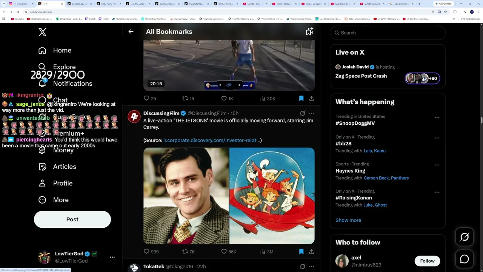Click the Post button

click(72, 219)
